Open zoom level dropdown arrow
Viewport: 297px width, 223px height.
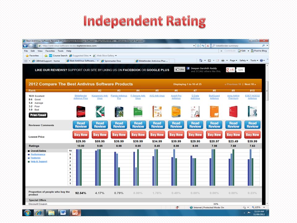(264, 208)
